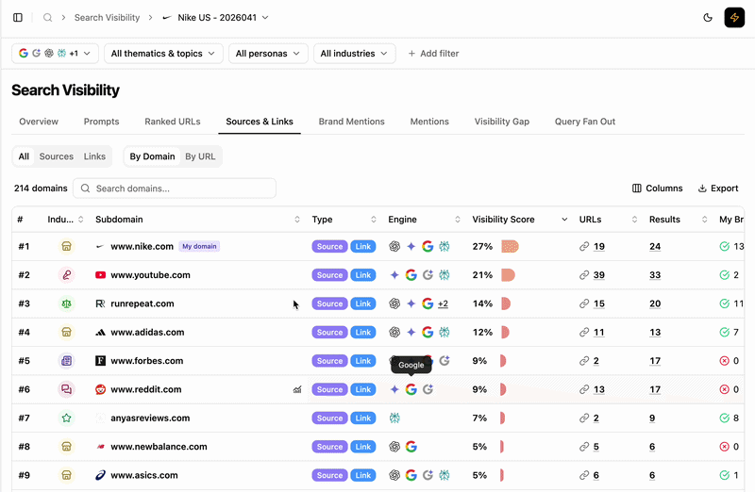Viewport: 755px width, 492px height.
Task: Click the Google AI engine icon in www.asics.com row
Action: point(428,475)
